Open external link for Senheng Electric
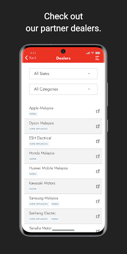127x254 pixels. coord(98,216)
